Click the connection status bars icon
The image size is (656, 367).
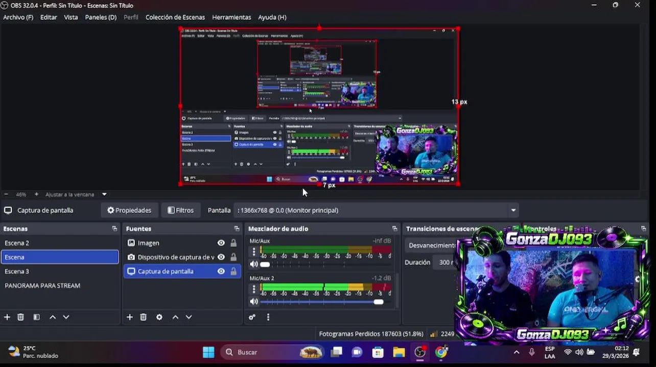point(434,334)
